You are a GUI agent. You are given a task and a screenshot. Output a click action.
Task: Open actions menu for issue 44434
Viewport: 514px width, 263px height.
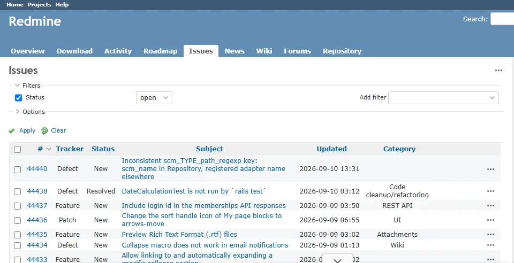click(x=490, y=245)
